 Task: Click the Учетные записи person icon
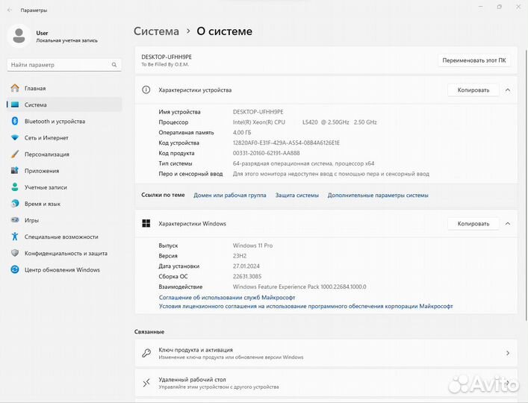(x=15, y=187)
